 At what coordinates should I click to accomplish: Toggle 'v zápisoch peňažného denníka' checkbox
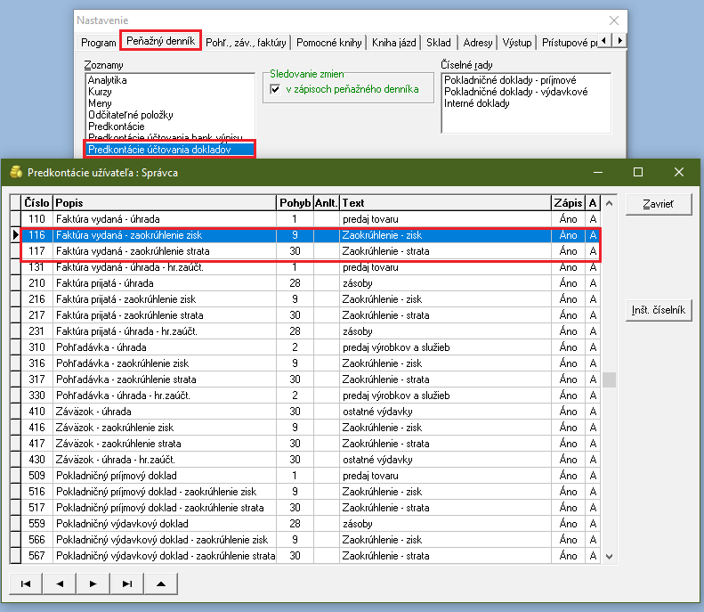click(276, 89)
